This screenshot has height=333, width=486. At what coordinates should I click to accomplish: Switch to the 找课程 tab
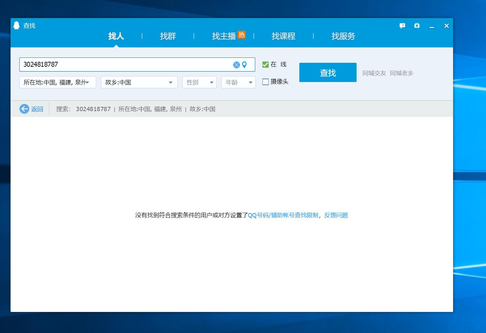pos(283,36)
